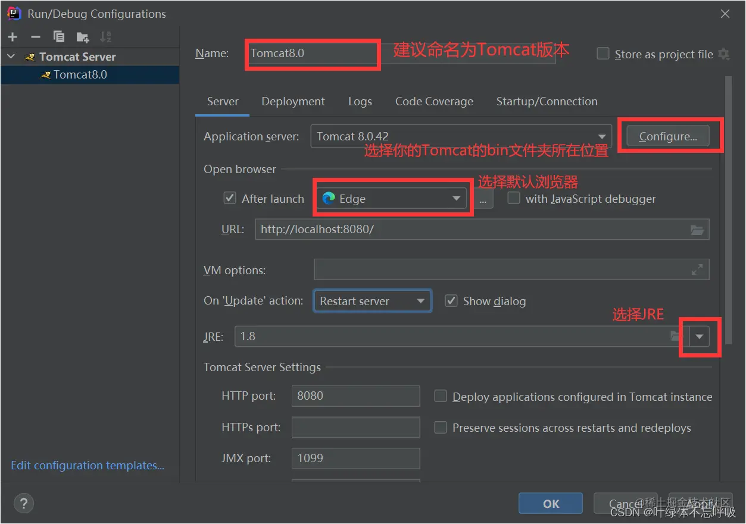746x524 pixels.
Task: Check Preserve sessions across restarts and redeploys
Action: [441, 427]
